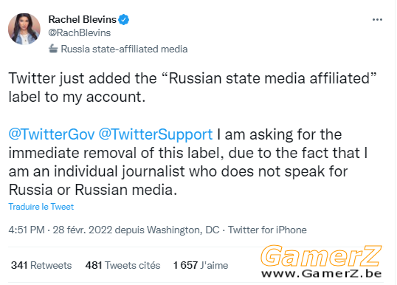The image size is (397, 285).
Task: Click the Rachel Blevins display name
Action: point(83,19)
